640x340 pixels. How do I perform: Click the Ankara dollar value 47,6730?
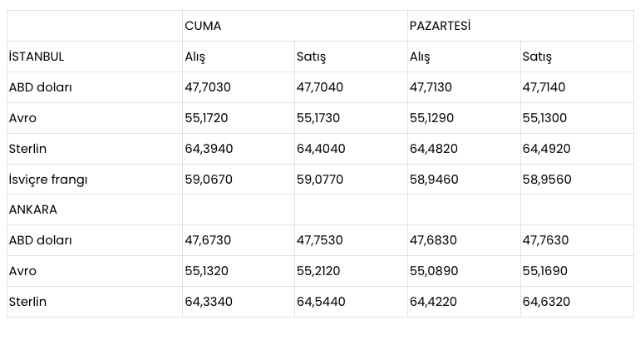click(x=208, y=240)
